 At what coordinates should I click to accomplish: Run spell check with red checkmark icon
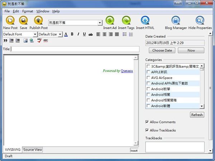(x=39, y=40)
